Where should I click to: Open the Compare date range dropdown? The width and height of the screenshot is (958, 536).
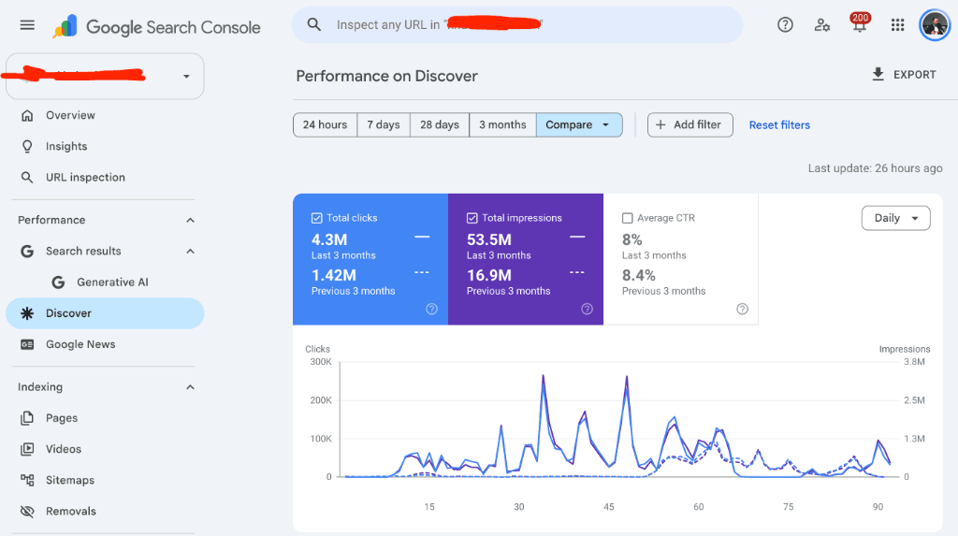(579, 124)
